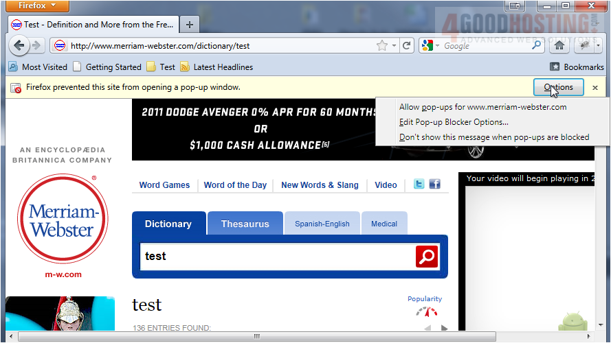Image resolution: width=611 pixels, height=343 pixels.
Task: Choose Edit Pop-up Blocker Options
Action: [454, 122]
